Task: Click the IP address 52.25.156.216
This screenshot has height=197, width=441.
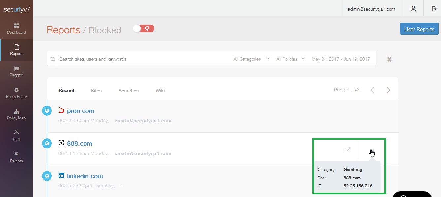Action: (x=358, y=186)
